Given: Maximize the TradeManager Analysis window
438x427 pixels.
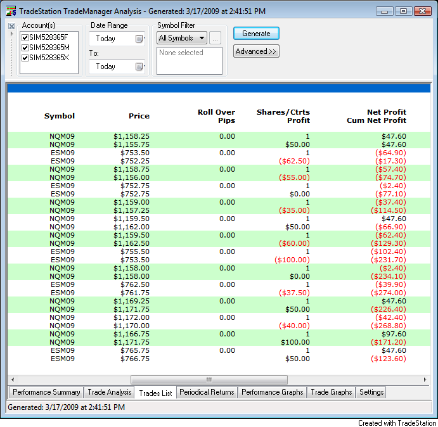Looking at the screenshot, I should tap(403, 11).
